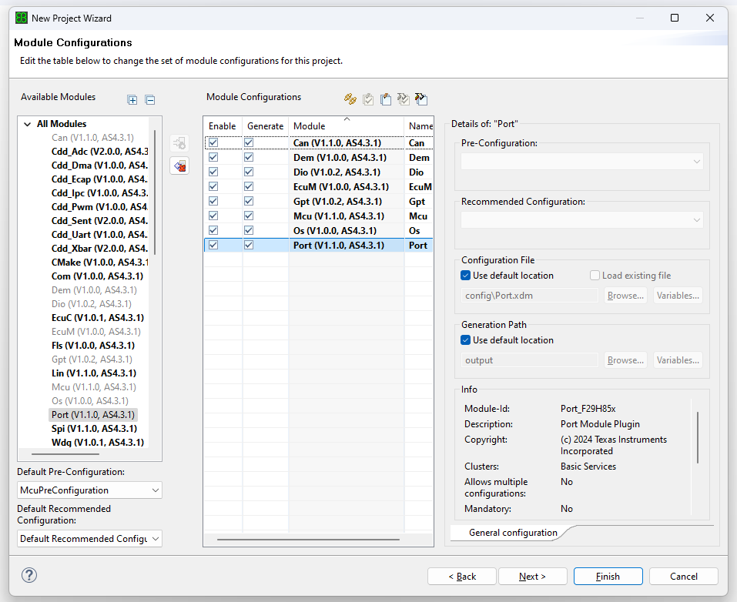
Task: Select Spi (V1.1.0, AS4.3.1) in Available Modules
Action: point(94,429)
